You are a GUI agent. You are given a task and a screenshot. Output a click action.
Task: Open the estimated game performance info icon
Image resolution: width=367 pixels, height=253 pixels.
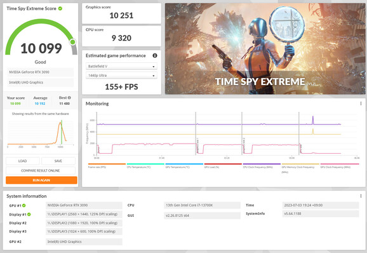(x=155, y=55)
